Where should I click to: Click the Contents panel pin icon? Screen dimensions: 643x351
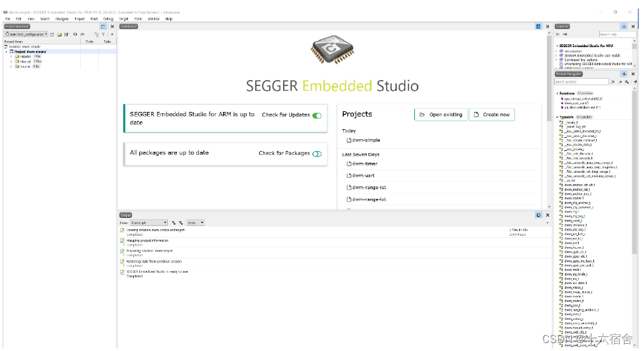point(624,26)
